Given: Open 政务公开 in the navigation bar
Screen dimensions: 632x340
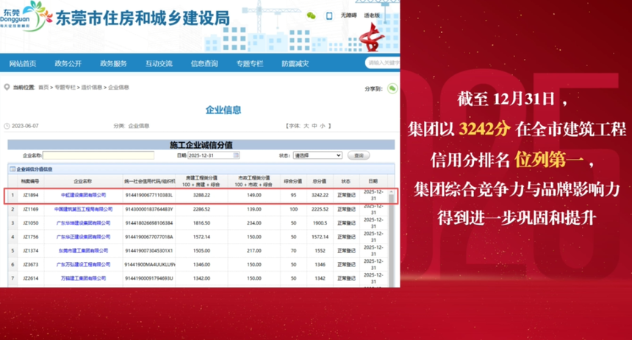Looking at the screenshot, I should [x=68, y=63].
